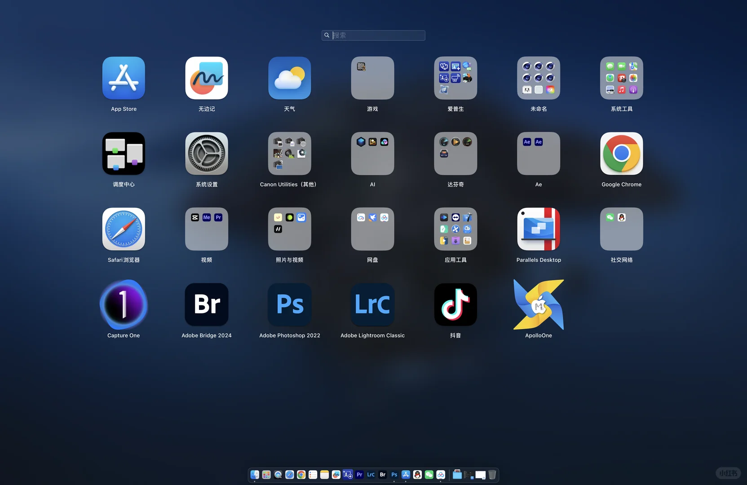Launch Google Chrome from the Launchpad grid
Screen dimensions: 747x485
point(622,154)
